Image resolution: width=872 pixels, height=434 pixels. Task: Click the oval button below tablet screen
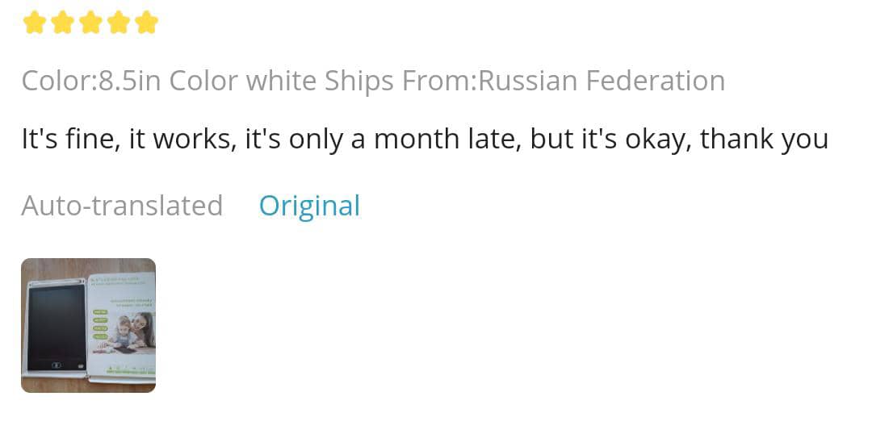[x=57, y=365]
